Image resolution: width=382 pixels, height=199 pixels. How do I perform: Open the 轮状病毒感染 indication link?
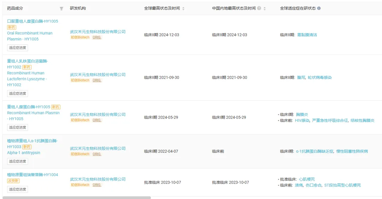320,78
